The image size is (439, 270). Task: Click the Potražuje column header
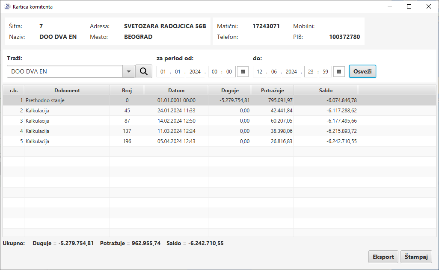(272, 91)
